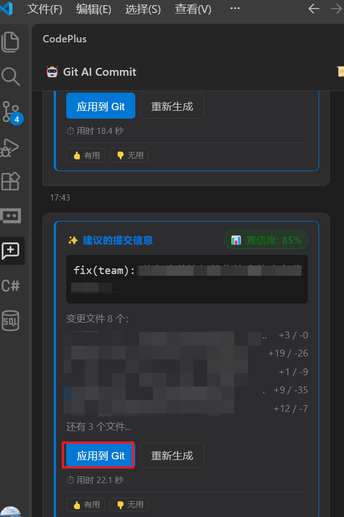Open the 选择(S) menu
344x517 pixels.
[x=143, y=9]
